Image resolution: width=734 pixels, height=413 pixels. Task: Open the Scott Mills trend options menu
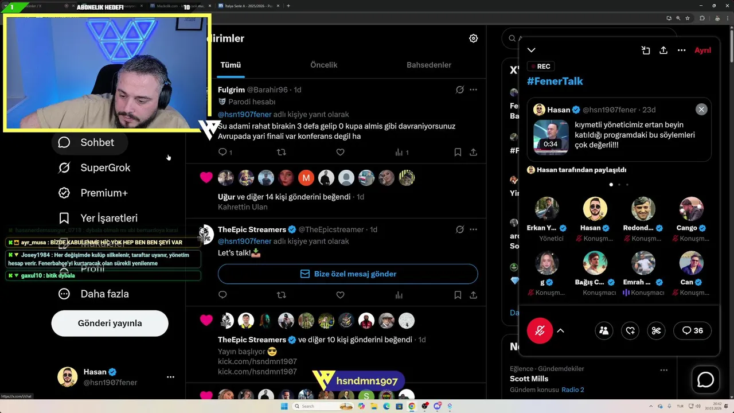click(x=663, y=370)
